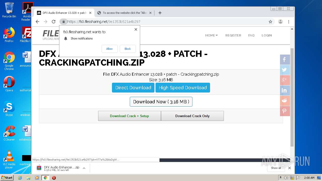Show hidden system tray icons arrow
This screenshot has width=322, height=181.
(281, 178)
